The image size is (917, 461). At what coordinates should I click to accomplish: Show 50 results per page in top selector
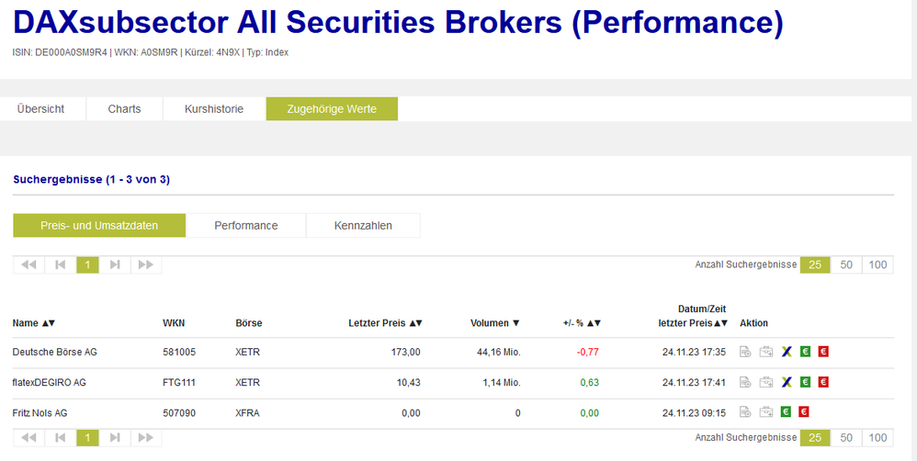coord(846,264)
